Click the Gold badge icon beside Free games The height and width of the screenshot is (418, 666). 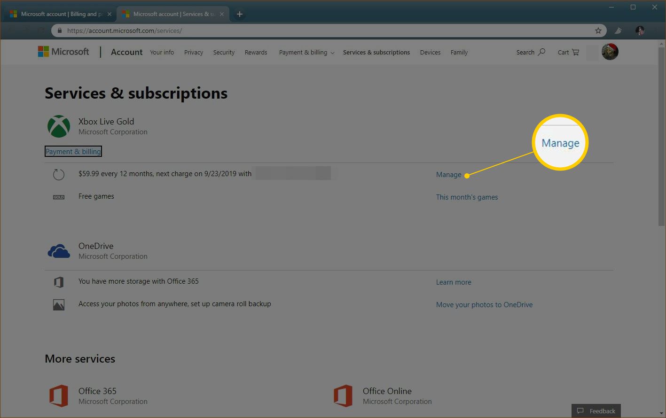pyautogui.click(x=59, y=197)
